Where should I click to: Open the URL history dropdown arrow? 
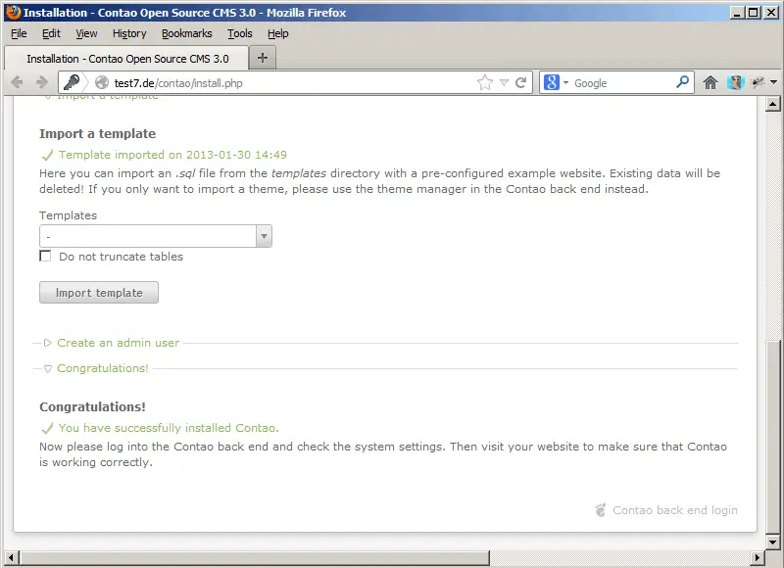(x=505, y=83)
